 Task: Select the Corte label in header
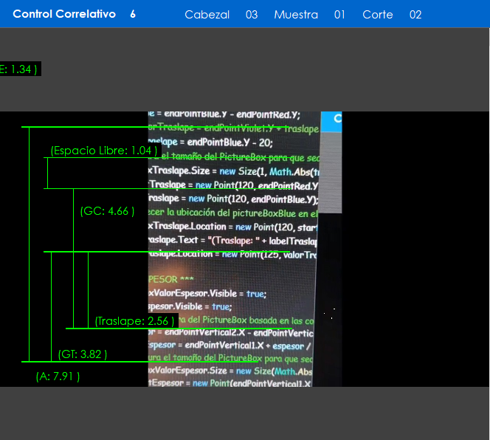[378, 15]
